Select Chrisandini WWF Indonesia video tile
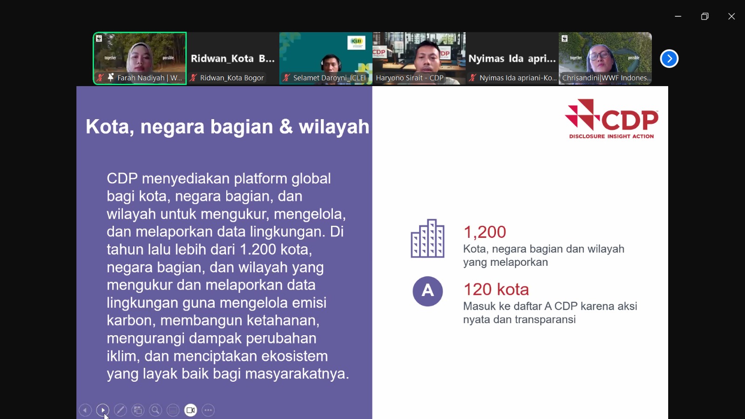This screenshot has width=745, height=419. pos(605,58)
